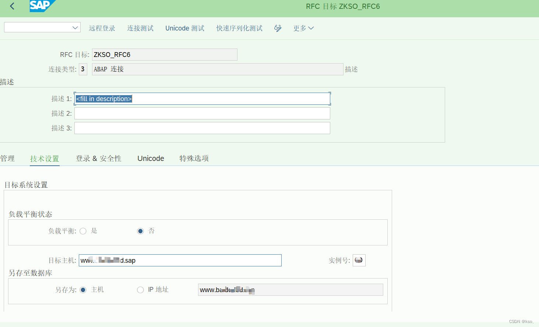Run Unicode 测试

185,28
